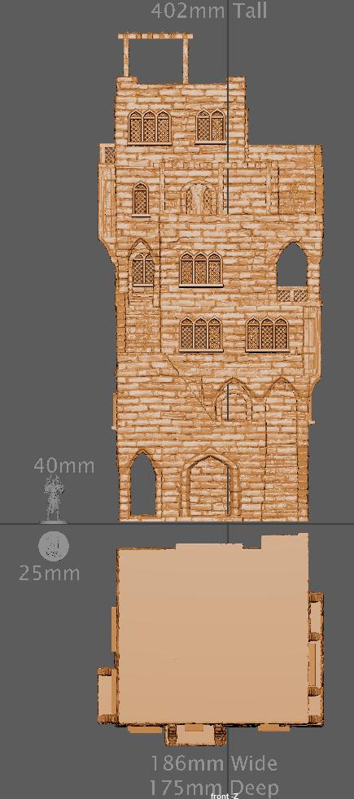Image resolution: width=354 pixels, height=799 pixels.
Task: Select the "40mm" scale label
Action: (64, 465)
